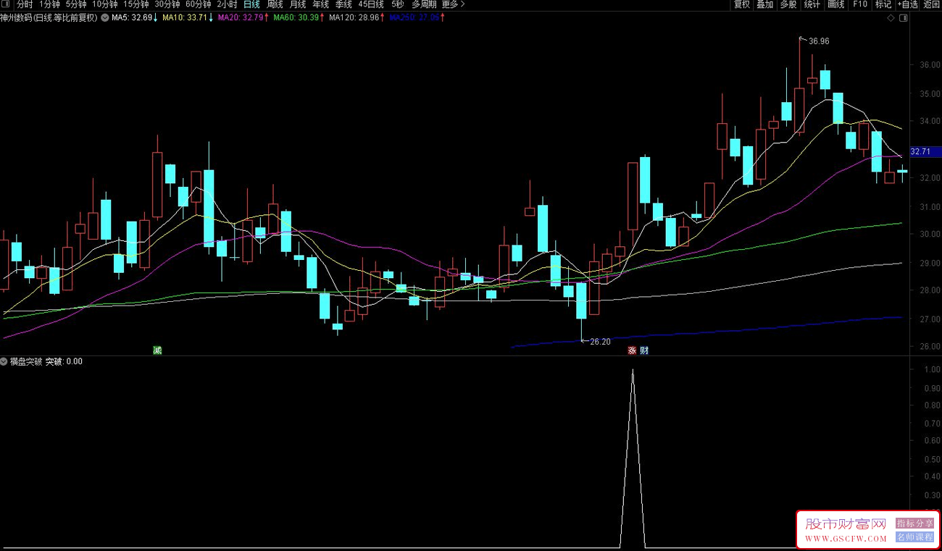Expand 更多 more periods menu

click(x=453, y=4)
